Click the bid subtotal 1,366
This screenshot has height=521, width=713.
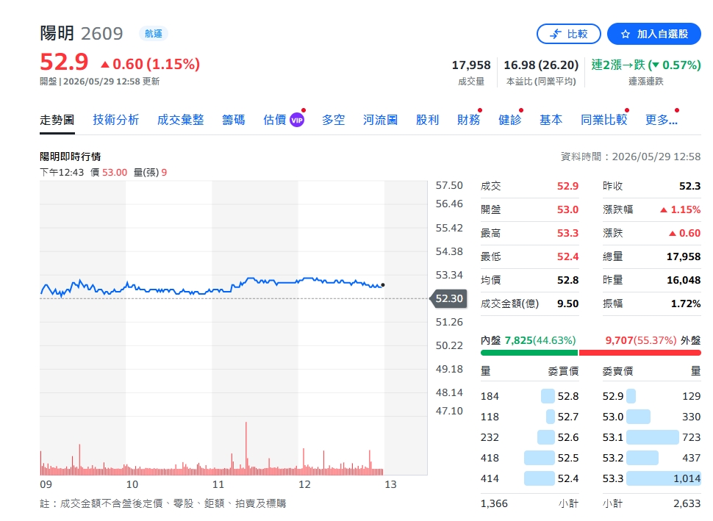click(494, 503)
